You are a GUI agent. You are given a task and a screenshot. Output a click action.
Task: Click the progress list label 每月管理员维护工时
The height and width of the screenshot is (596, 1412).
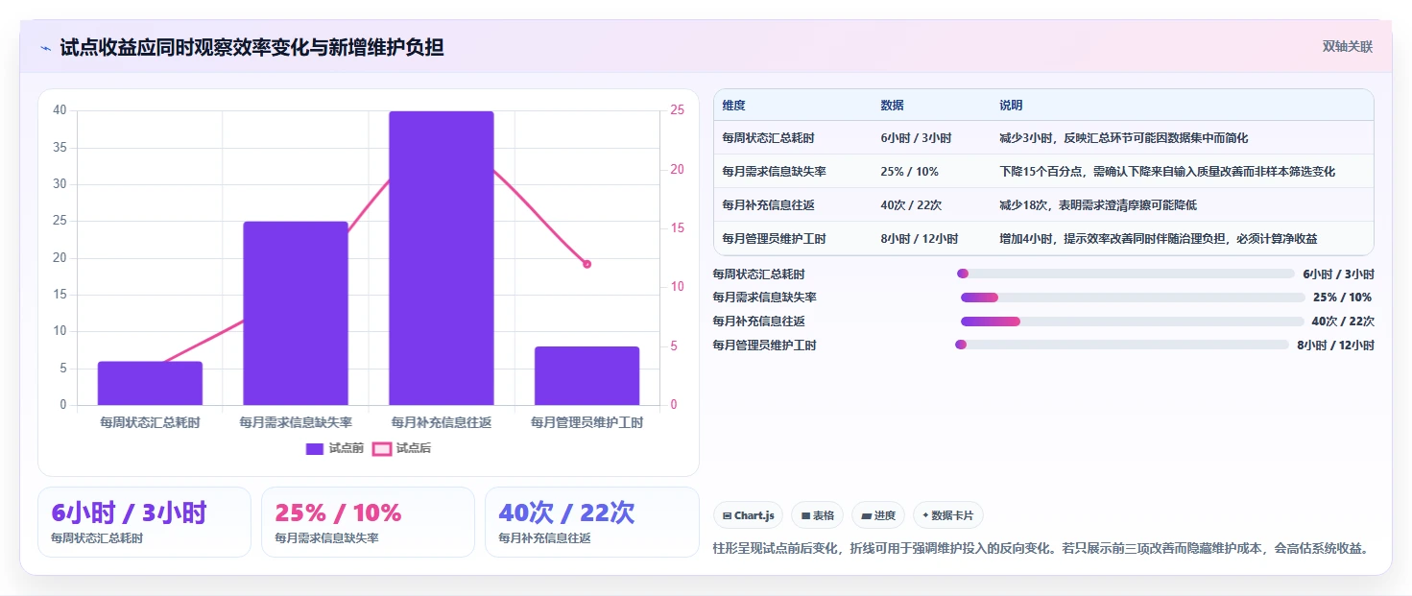tap(764, 346)
